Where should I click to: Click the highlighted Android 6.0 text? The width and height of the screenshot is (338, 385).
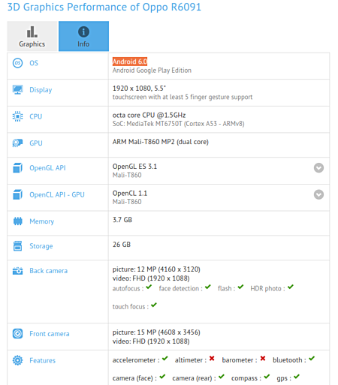pos(130,62)
